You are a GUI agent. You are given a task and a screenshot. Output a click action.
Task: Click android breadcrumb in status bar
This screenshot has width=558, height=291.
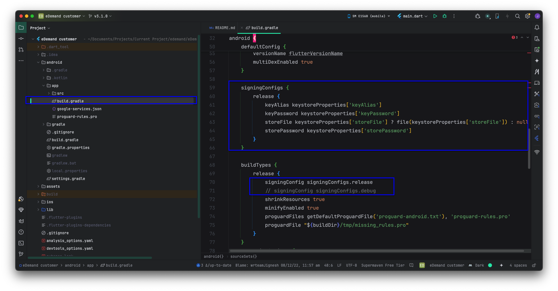[73, 265]
